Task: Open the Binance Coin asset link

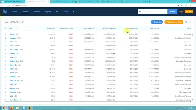Action: click(14, 61)
